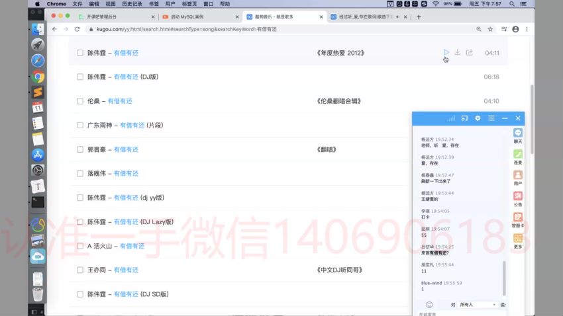Viewport: 563px width, 316px height.
Task: Open Sublime Text from the Dock
Action: tap(38, 92)
